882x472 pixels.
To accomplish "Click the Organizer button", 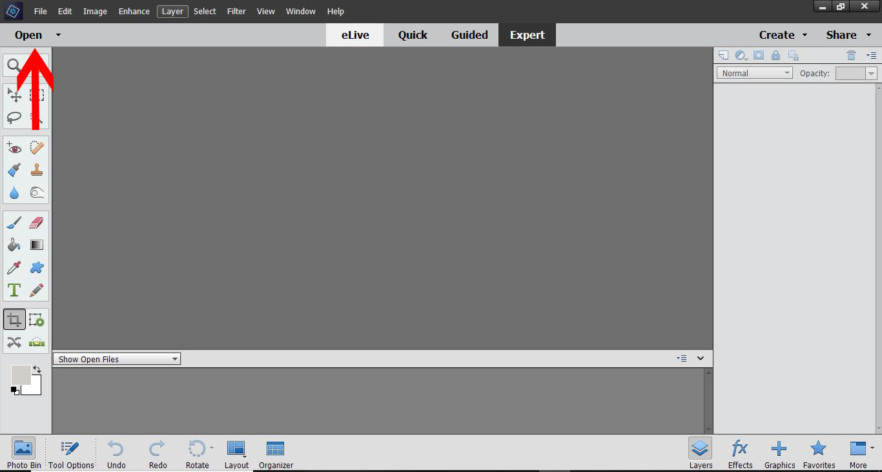I will (276, 453).
